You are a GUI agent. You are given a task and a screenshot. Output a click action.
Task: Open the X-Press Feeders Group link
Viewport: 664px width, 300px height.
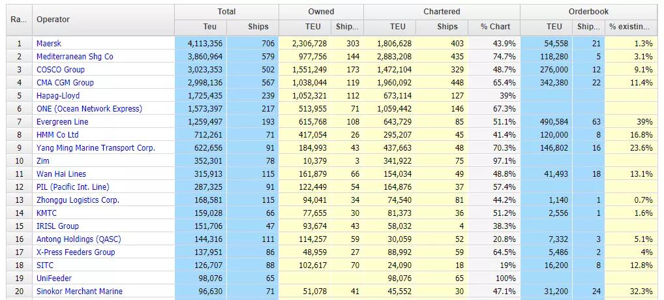76,252
